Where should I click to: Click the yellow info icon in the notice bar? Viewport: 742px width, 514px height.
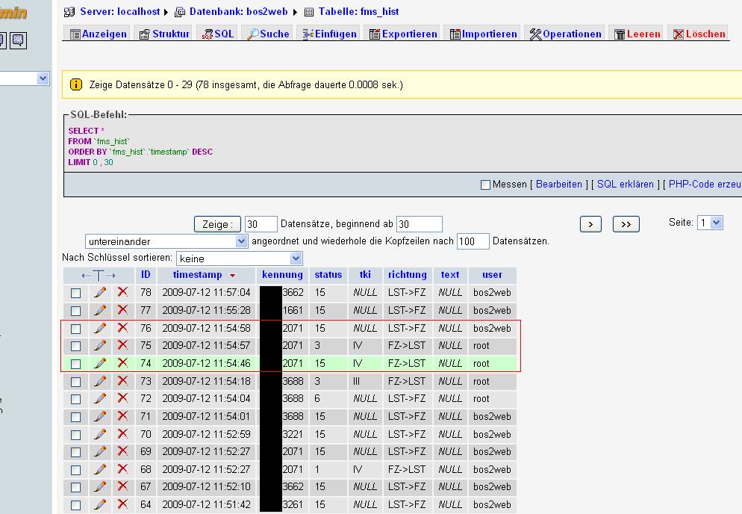76,85
